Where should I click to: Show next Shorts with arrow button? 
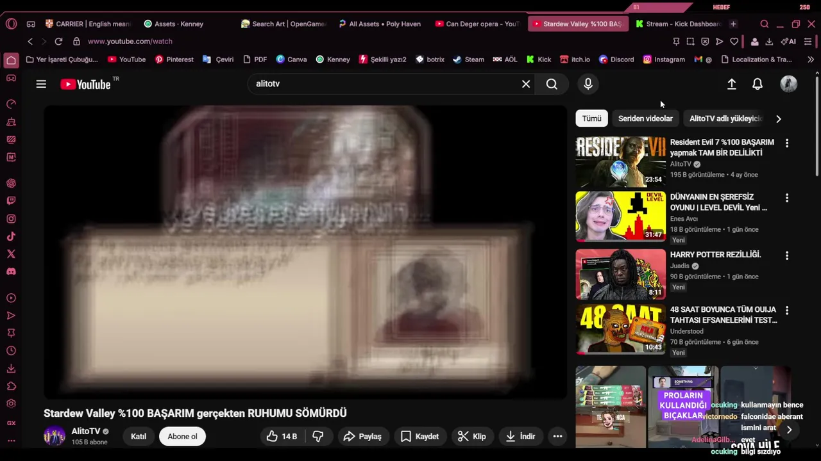click(x=790, y=430)
